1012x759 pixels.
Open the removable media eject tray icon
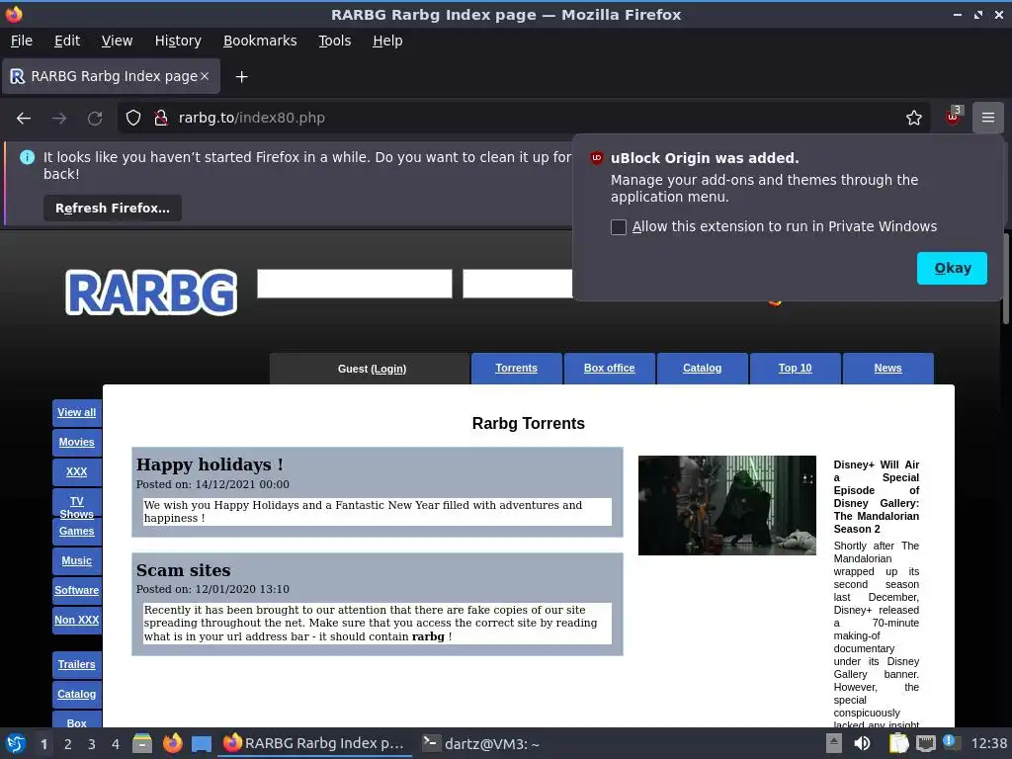pos(834,743)
